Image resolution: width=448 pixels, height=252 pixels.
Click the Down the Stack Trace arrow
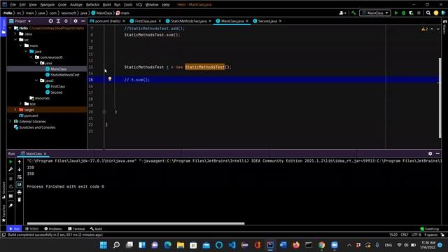tap(19, 169)
